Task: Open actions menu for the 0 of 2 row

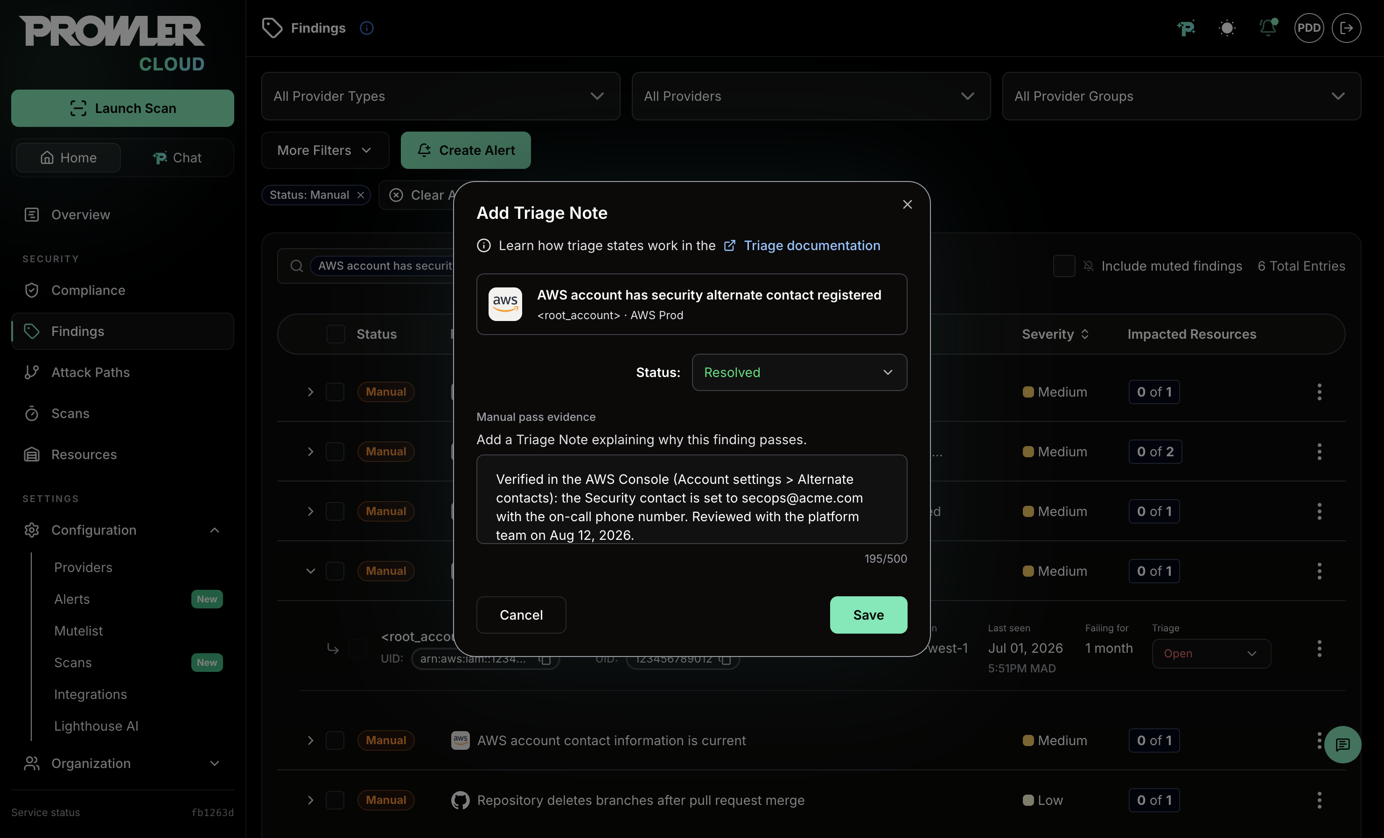Action: [x=1319, y=452]
